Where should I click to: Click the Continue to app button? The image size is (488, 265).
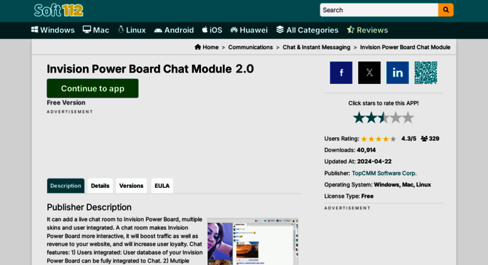(92, 88)
